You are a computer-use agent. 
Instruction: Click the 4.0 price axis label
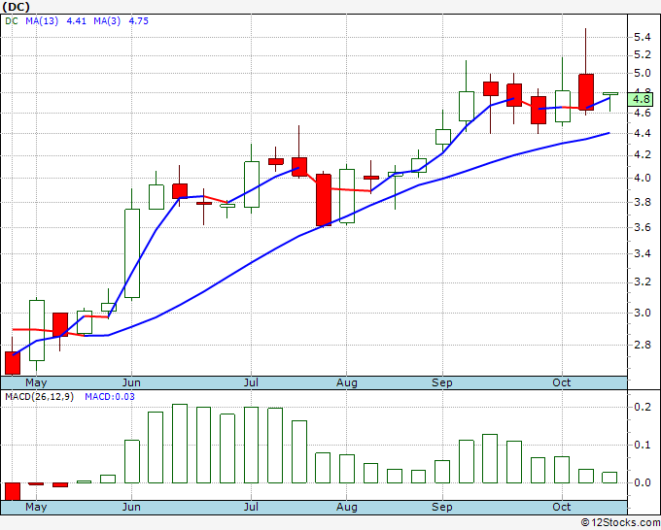coord(642,178)
